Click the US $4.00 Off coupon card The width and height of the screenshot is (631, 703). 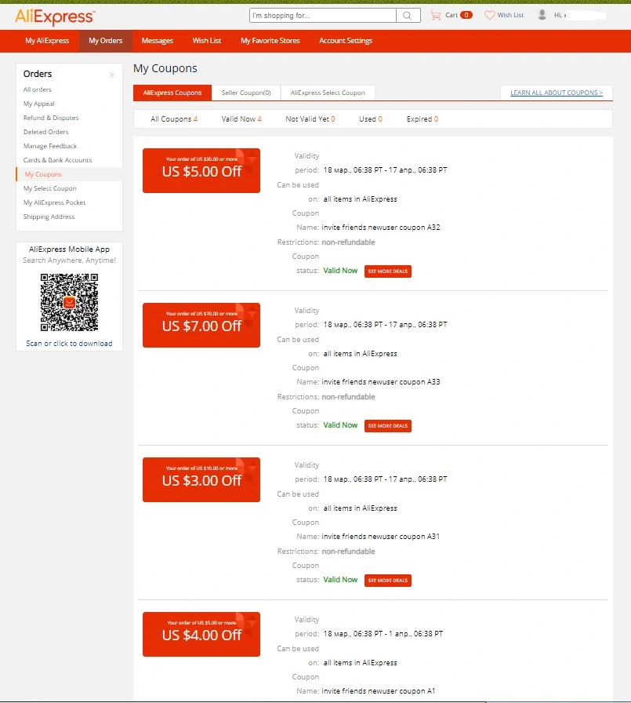(x=201, y=635)
